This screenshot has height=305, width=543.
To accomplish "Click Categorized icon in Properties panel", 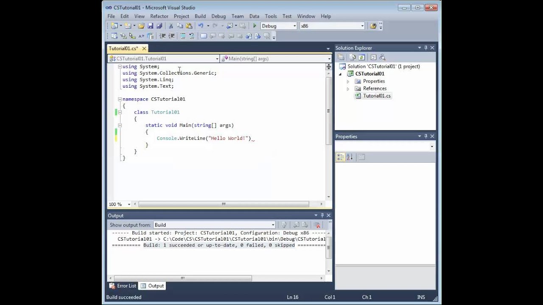I will coord(340,157).
